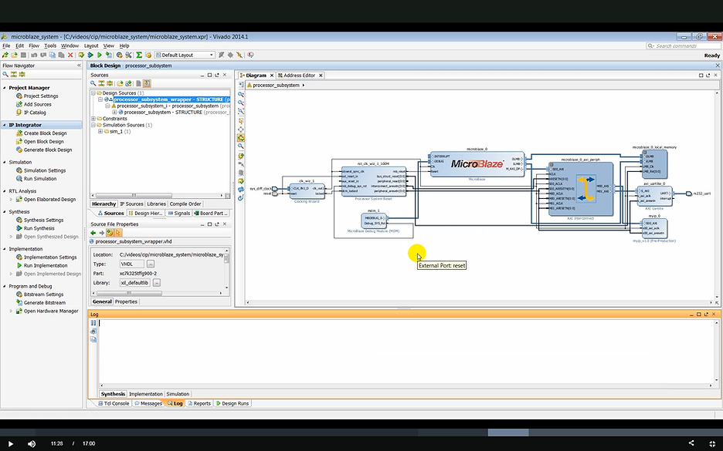The width and height of the screenshot is (723, 451).
Task: Click the browse button next to Type VHDL
Action: pos(151,264)
